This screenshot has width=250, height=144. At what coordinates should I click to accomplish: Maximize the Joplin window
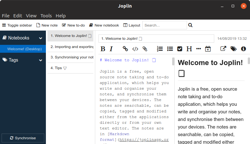pos(233,6)
